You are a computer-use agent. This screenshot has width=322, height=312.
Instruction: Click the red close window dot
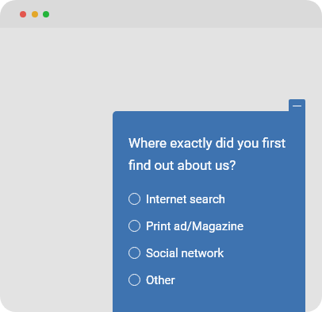pyautogui.click(x=23, y=14)
